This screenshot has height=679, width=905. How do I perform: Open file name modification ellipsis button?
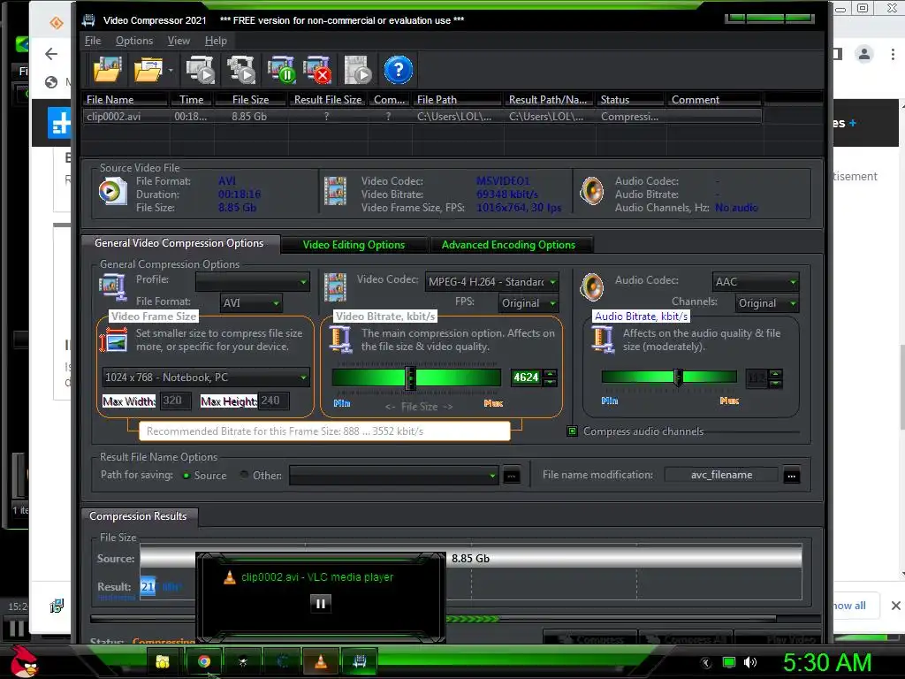click(791, 477)
